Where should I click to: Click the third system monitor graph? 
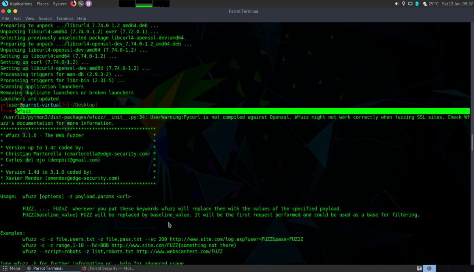coord(161,4)
